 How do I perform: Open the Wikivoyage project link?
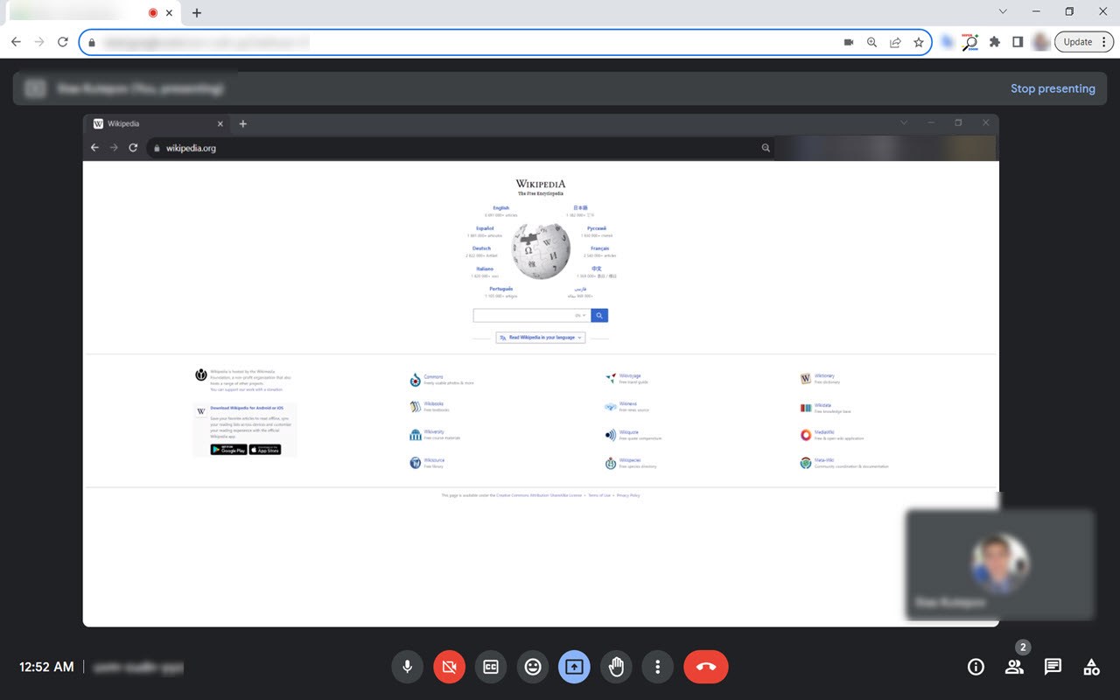point(630,376)
